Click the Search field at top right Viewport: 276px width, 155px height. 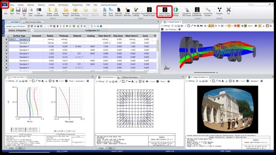[x=258, y=4]
